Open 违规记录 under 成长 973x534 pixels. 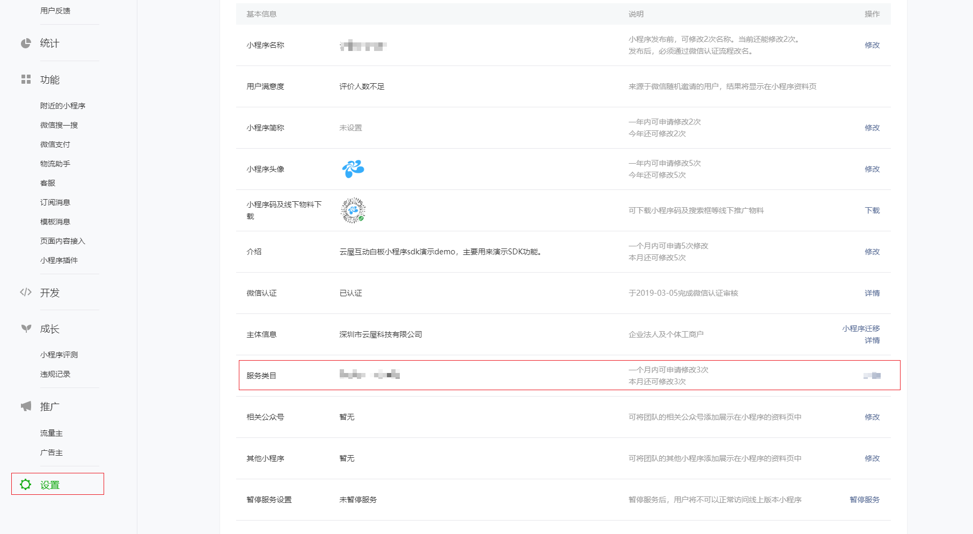[55, 374]
